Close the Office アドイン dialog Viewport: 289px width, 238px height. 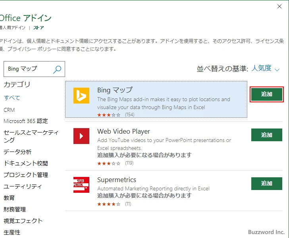tap(279, 6)
